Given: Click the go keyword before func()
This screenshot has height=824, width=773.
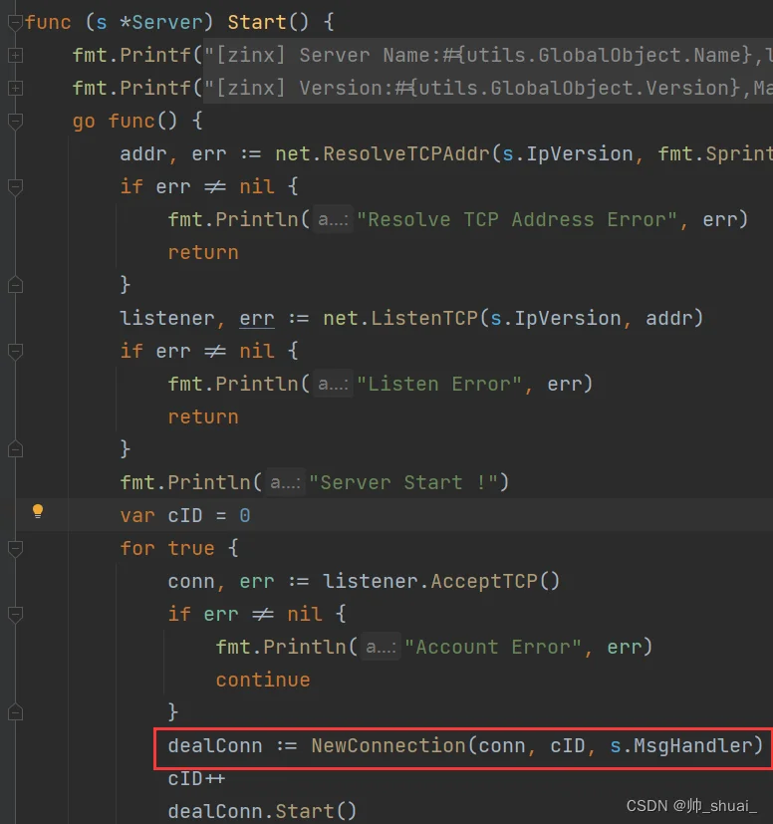Looking at the screenshot, I should (84, 122).
